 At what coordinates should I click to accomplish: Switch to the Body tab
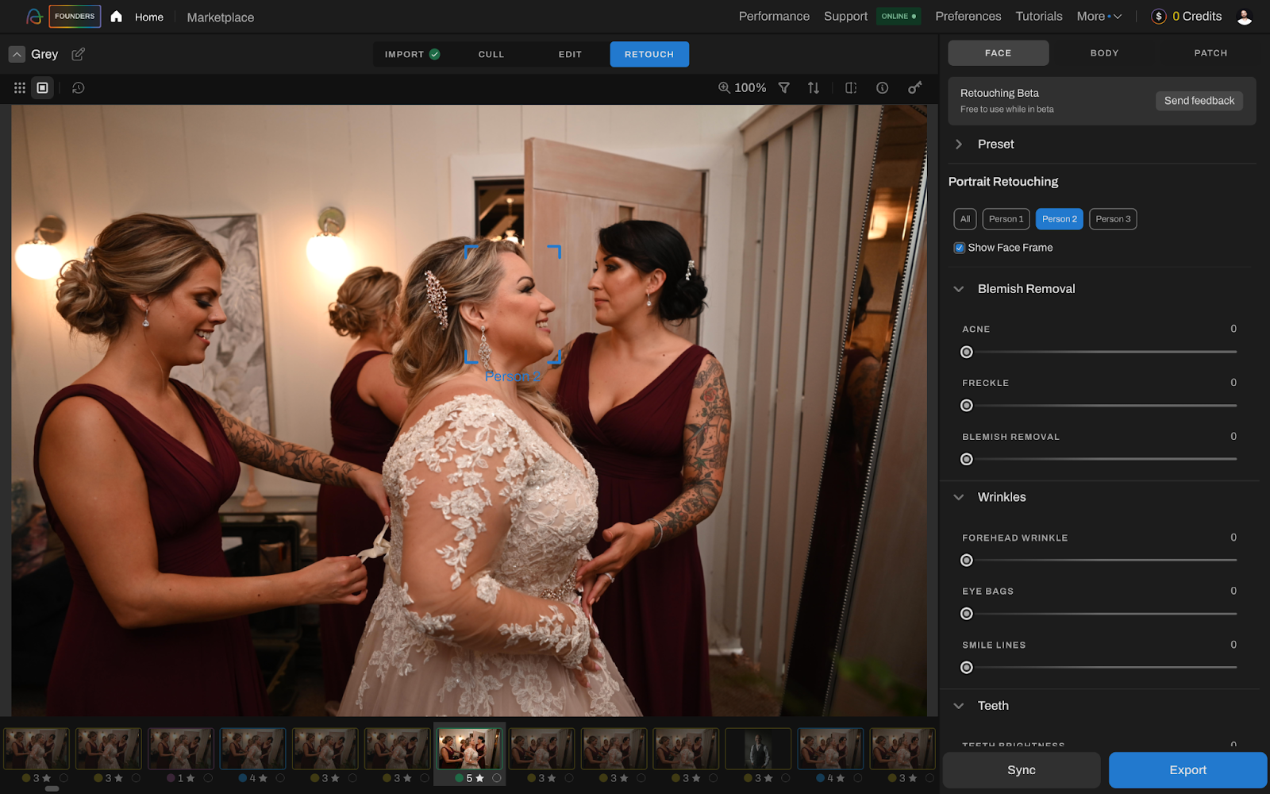click(x=1104, y=53)
